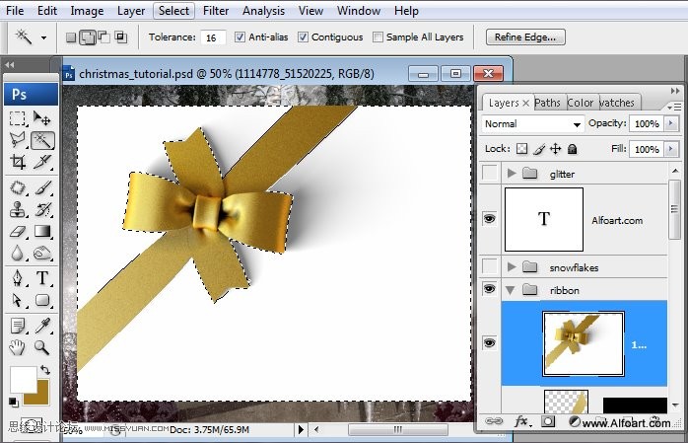Select the Slice tool
The height and width of the screenshot is (443, 688).
(x=42, y=162)
